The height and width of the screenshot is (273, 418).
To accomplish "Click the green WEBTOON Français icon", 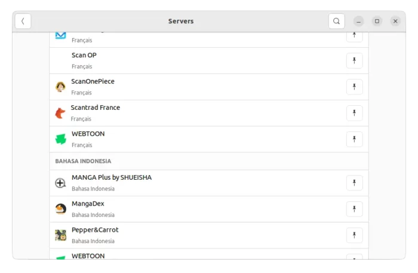I will [x=60, y=139].
